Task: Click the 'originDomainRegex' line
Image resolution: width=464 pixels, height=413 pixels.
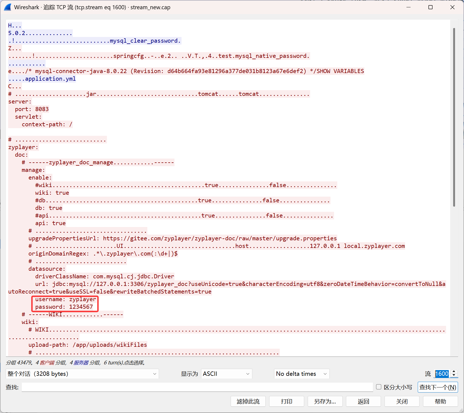Action: tap(103, 254)
